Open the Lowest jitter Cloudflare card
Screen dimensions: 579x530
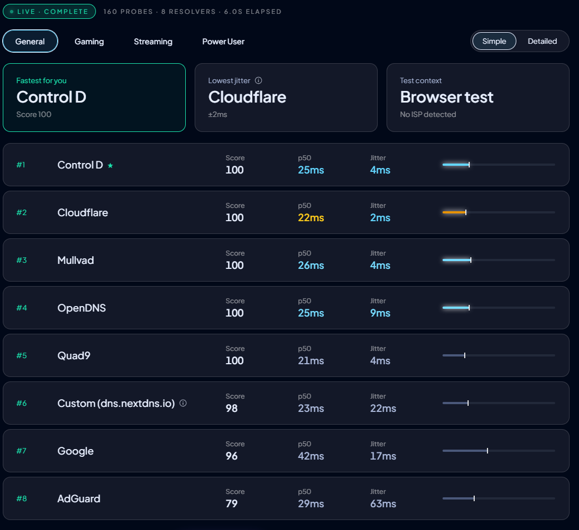coord(286,98)
